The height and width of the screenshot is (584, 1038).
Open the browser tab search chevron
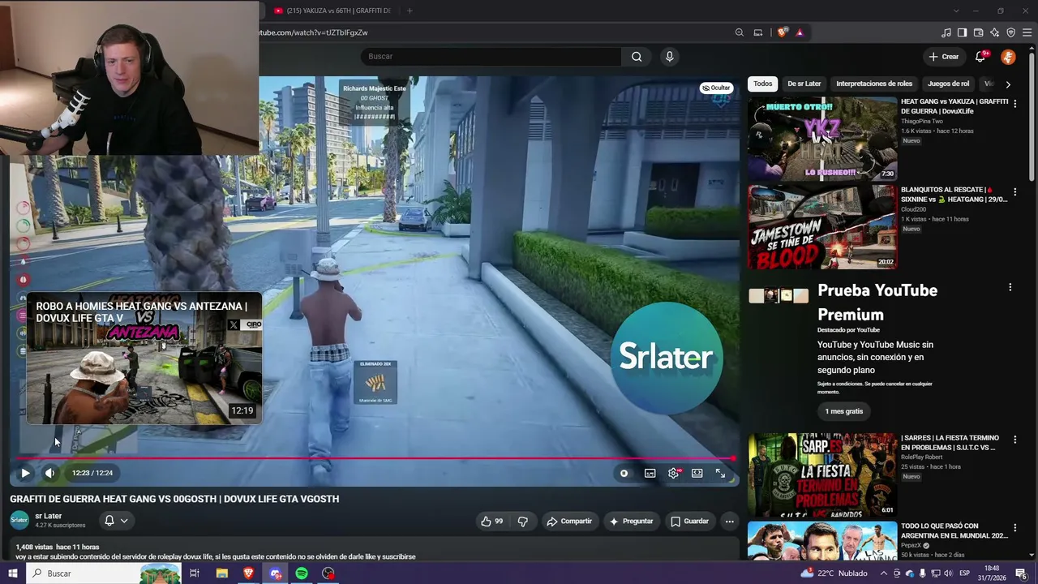(x=956, y=11)
